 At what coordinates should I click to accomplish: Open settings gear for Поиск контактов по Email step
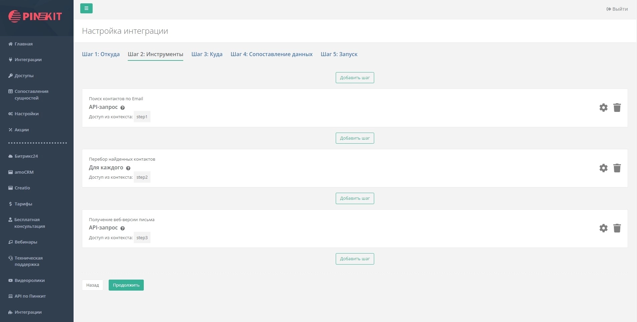[x=603, y=108]
